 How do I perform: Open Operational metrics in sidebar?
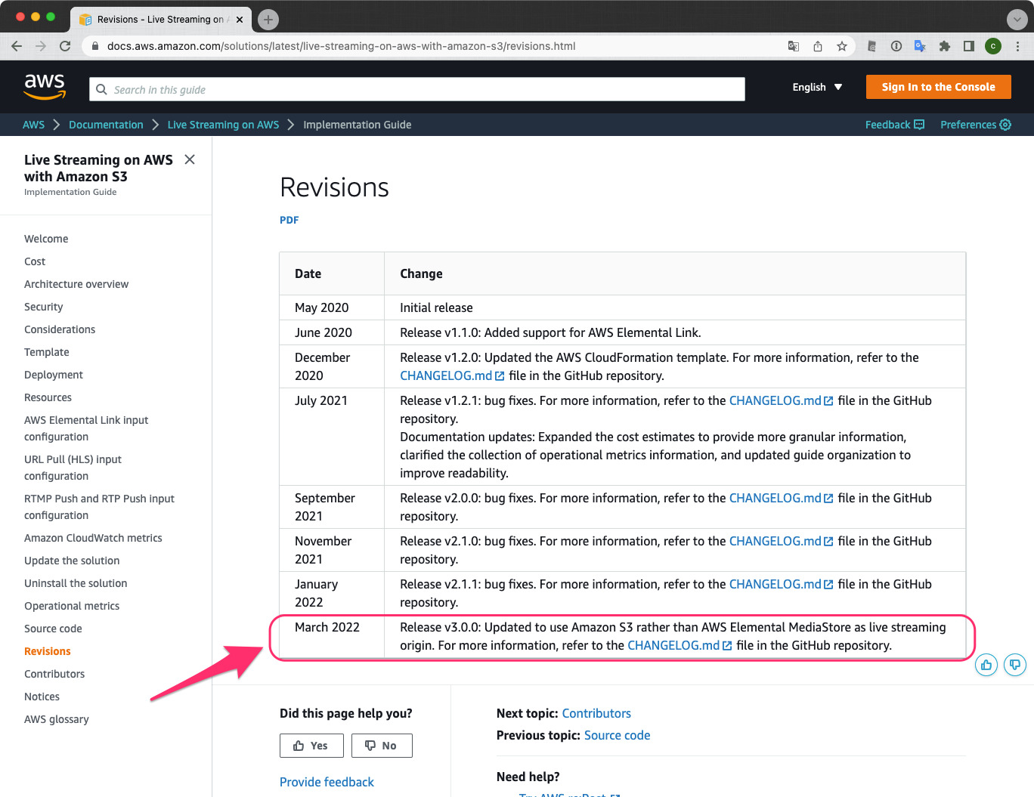(72, 606)
